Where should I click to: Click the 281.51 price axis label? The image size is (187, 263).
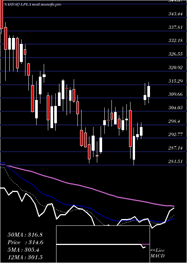pyautogui.click(x=175, y=161)
